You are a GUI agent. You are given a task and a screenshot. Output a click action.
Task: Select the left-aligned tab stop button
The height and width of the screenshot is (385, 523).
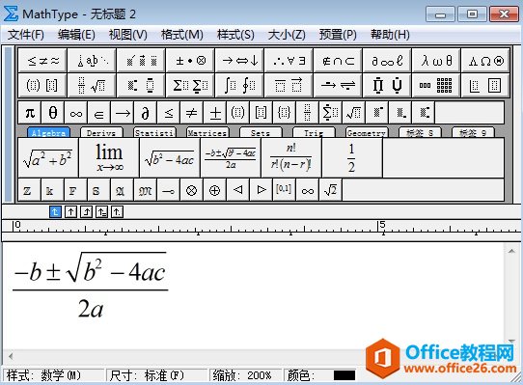[x=55, y=212]
